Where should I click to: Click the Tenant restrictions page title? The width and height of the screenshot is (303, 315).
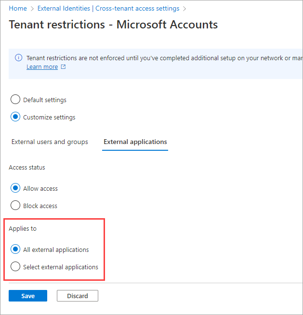coord(113,25)
